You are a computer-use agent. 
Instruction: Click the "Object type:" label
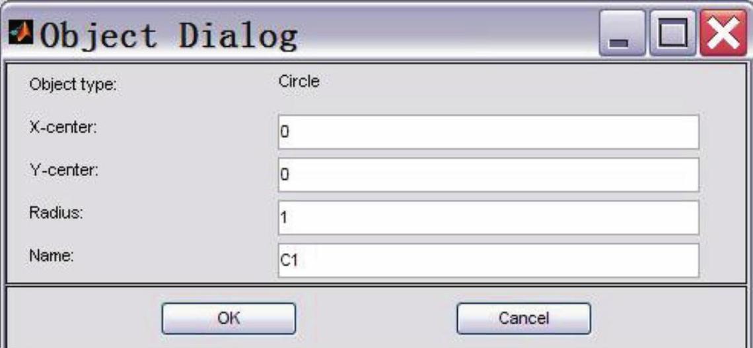click(x=73, y=85)
